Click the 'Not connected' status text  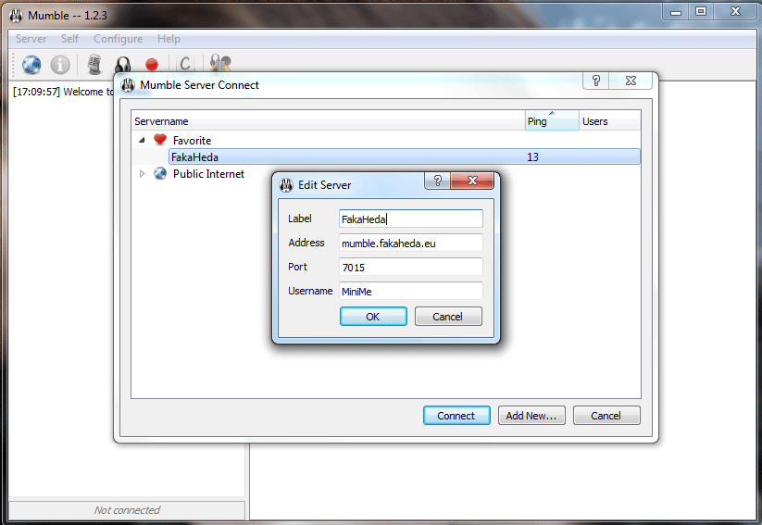(127, 510)
